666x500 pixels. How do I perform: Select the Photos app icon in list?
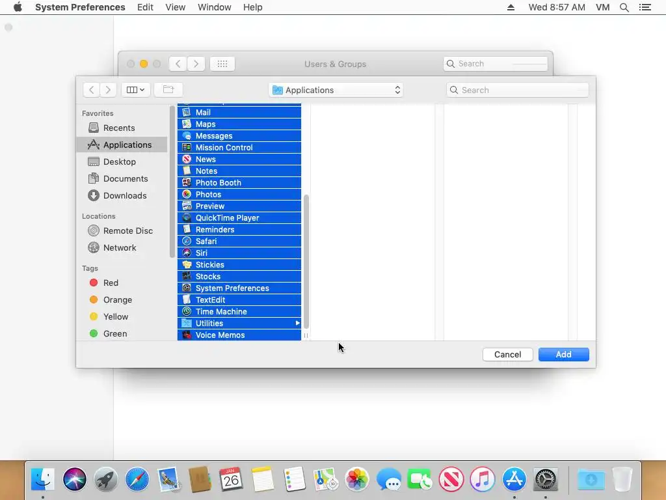click(187, 194)
